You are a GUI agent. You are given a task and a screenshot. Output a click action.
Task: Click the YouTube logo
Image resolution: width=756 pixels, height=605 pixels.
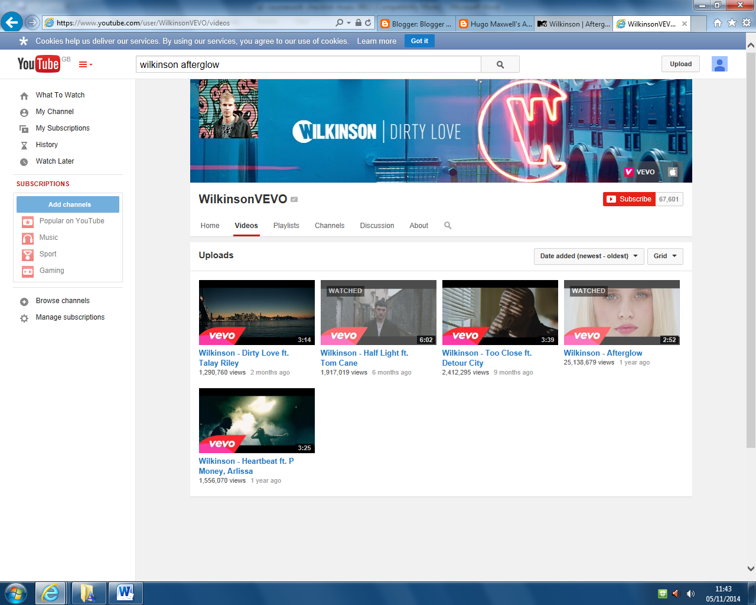tap(38, 64)
